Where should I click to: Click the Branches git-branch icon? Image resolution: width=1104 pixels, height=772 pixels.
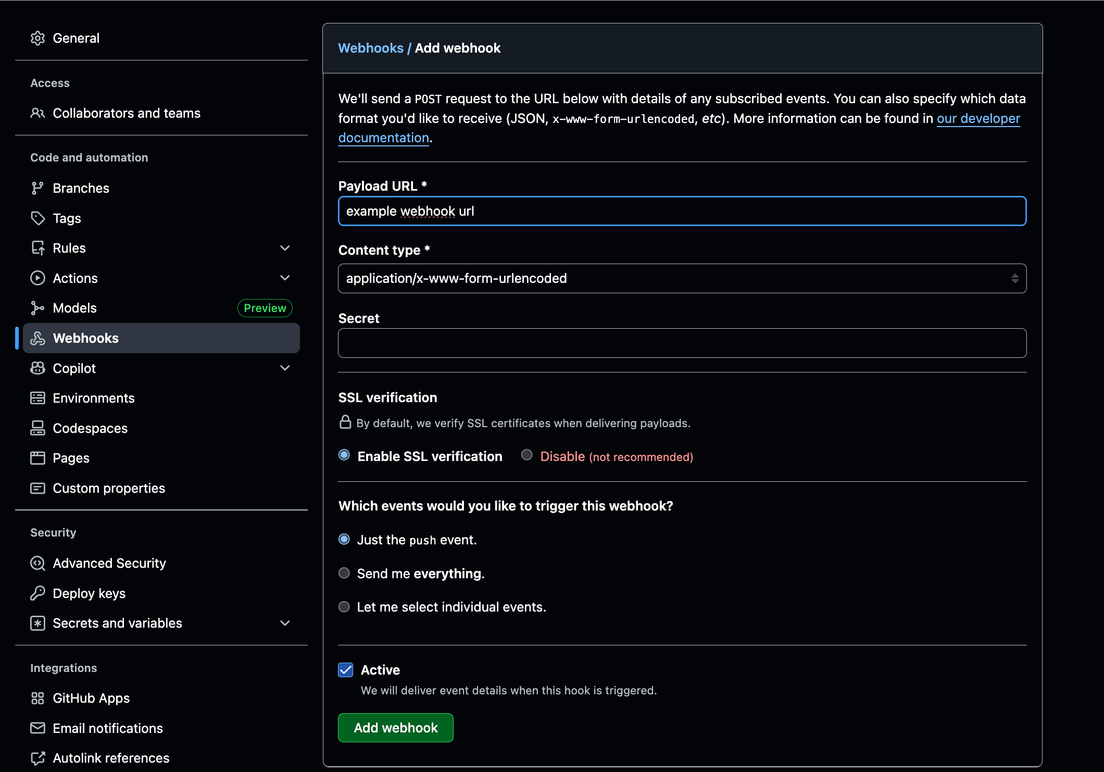(x=37, y=188)
